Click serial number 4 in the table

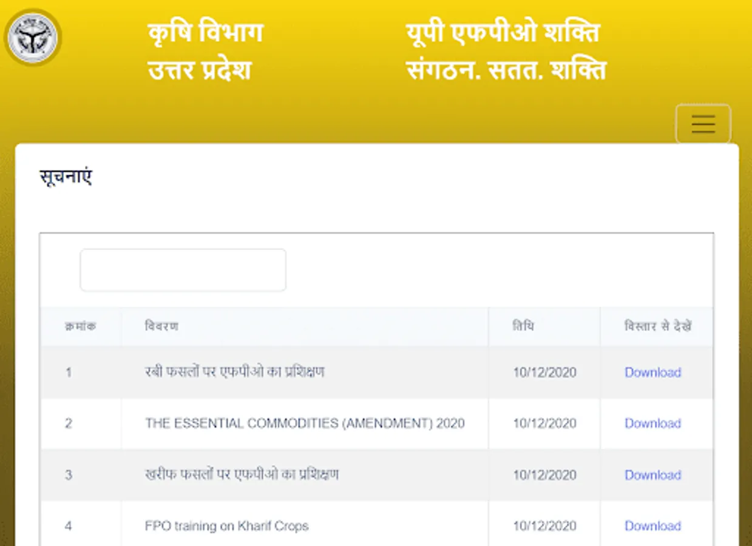coord(68,526)
